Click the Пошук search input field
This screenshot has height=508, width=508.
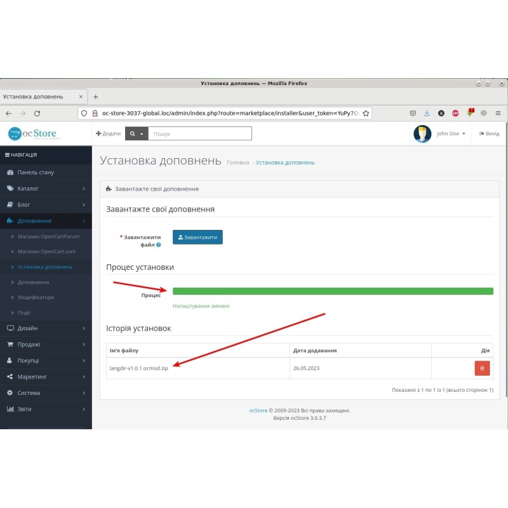click(x=200, y=134)
